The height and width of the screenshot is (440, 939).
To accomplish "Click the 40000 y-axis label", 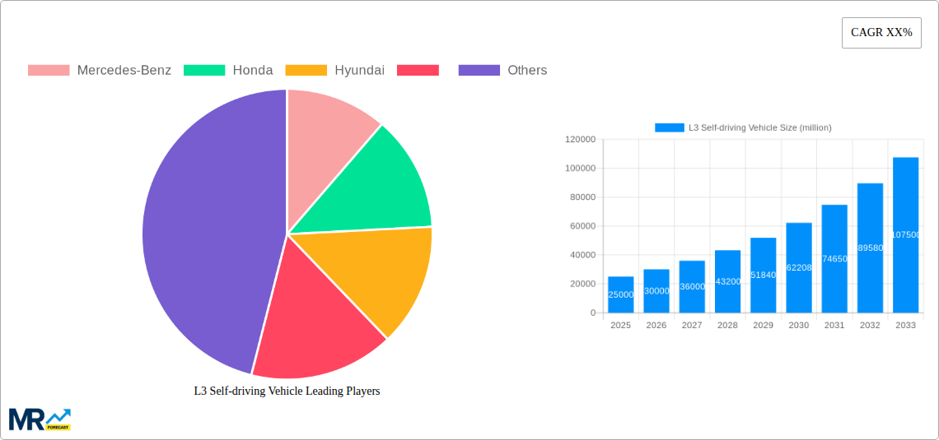I will (x=582, y=255).
